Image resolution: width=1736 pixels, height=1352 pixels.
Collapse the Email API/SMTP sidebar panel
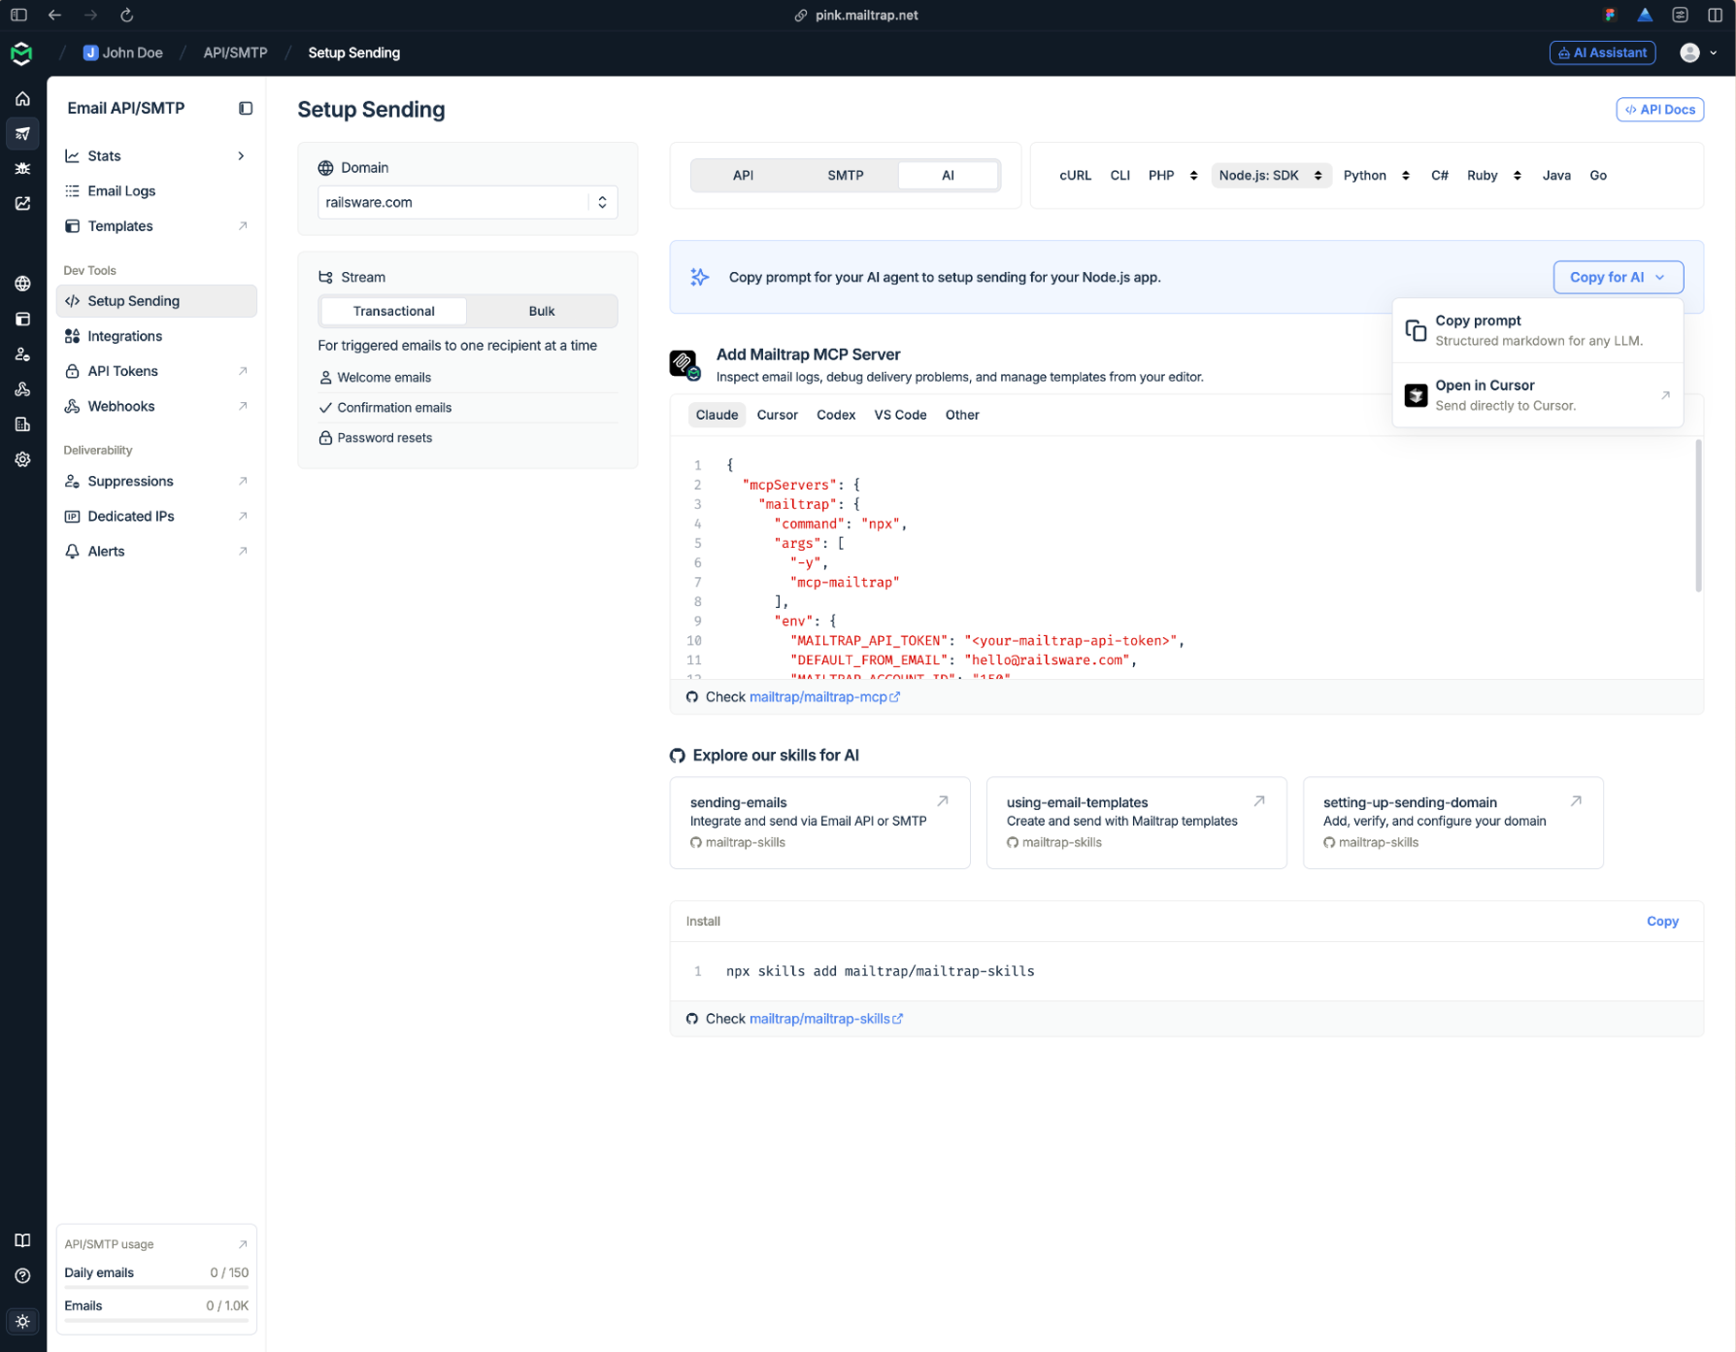[x=246, y=109]
